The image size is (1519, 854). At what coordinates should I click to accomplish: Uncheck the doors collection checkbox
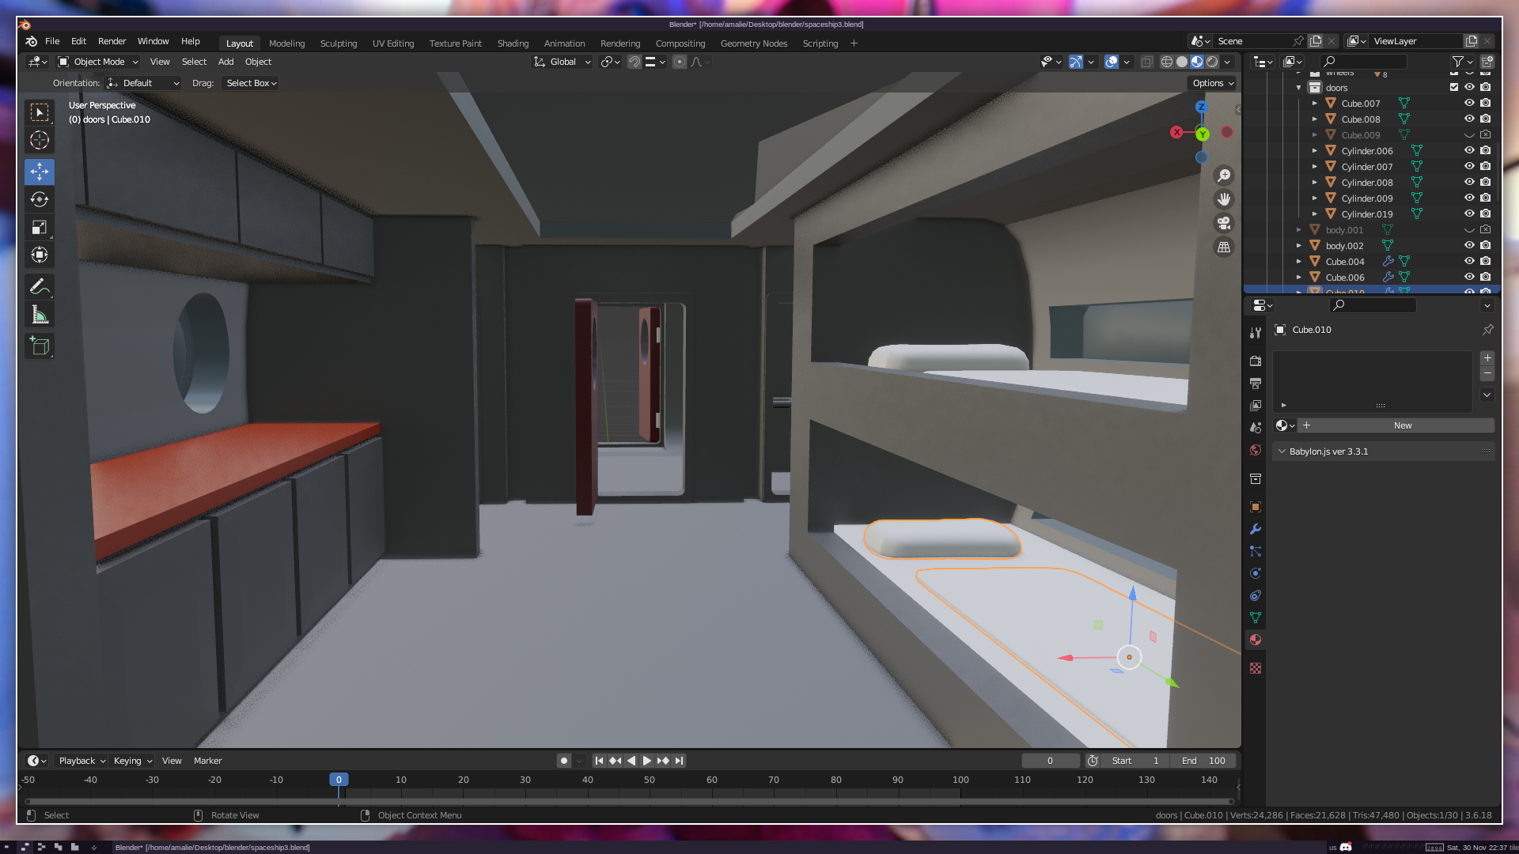(1454, 88)
